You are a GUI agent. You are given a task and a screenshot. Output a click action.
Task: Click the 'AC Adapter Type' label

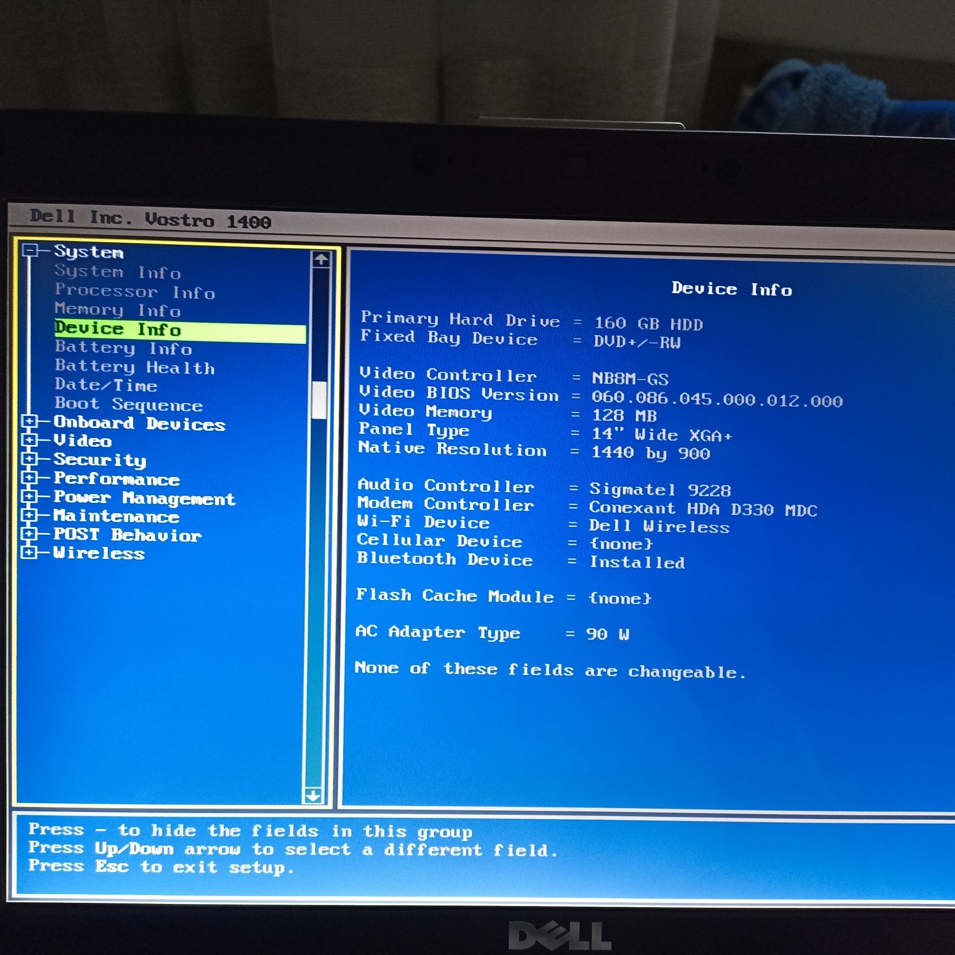(438, 633)
